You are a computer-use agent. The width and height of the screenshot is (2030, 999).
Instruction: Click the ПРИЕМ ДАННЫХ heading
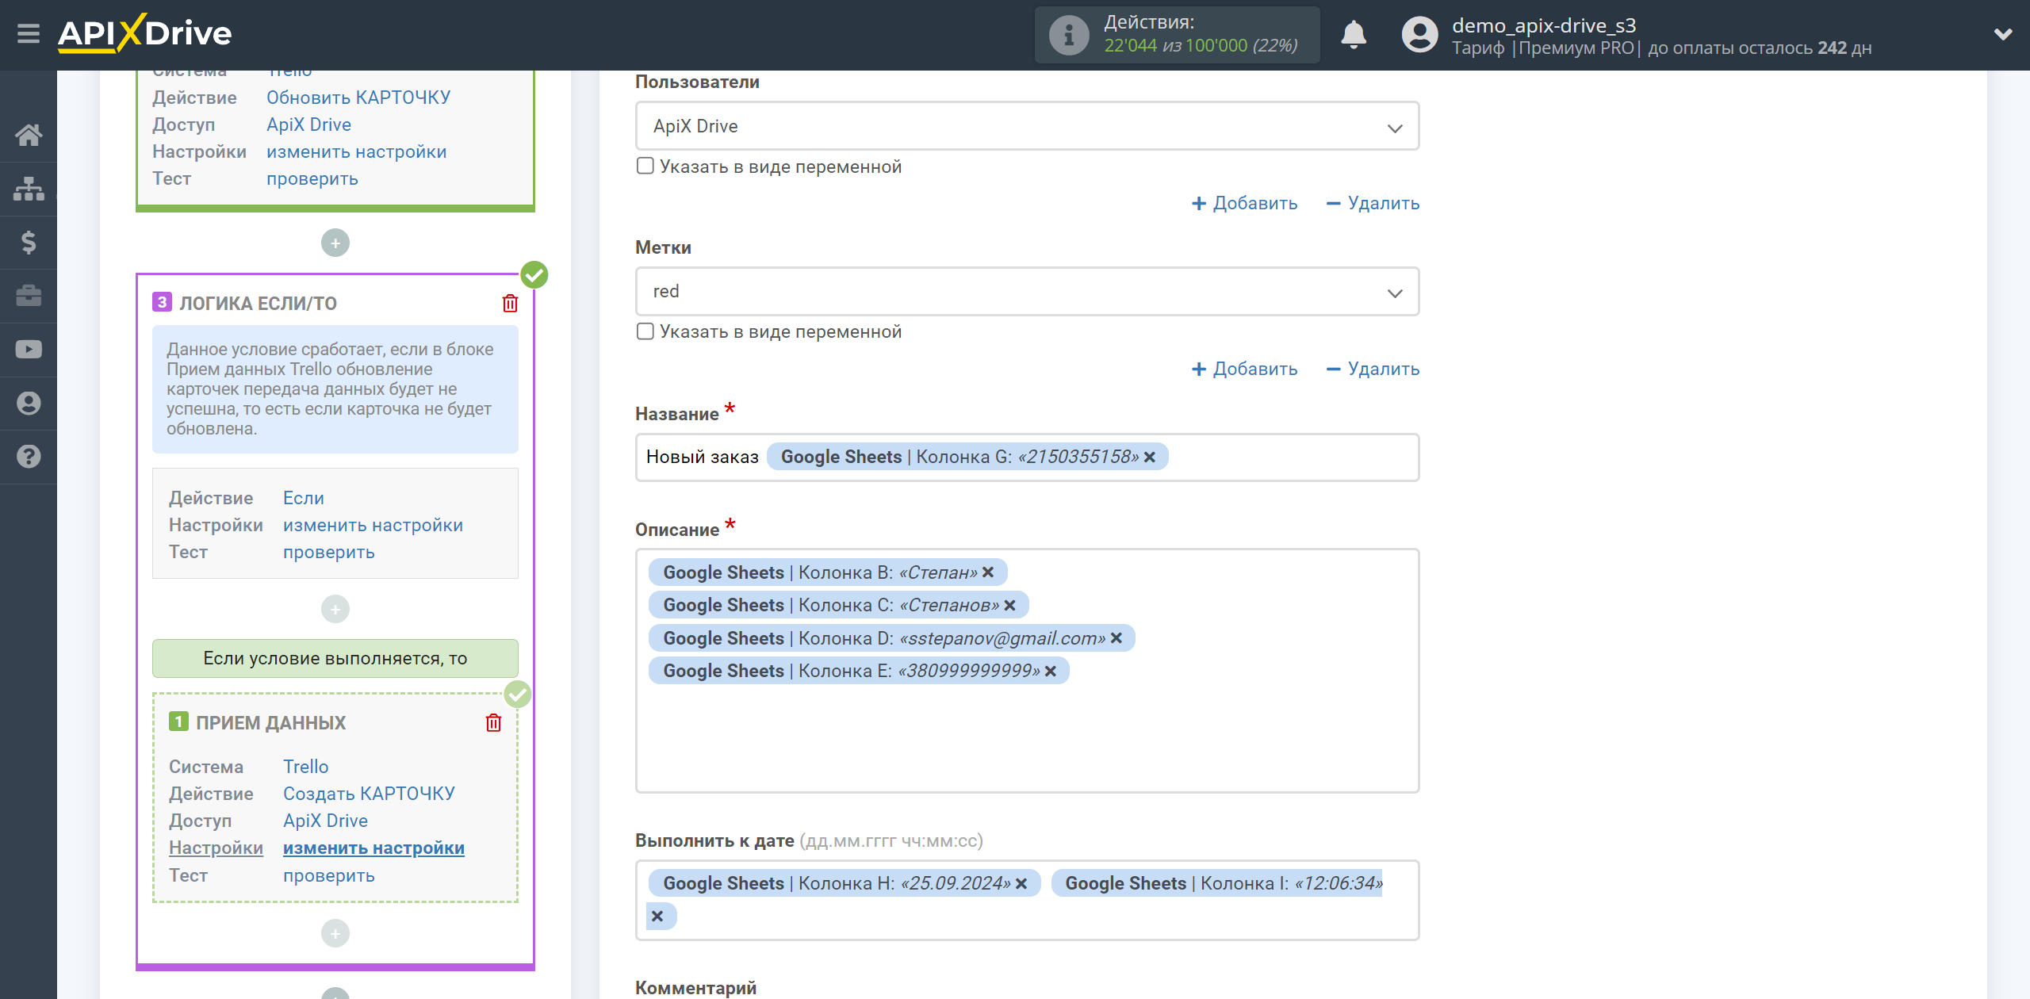pyautogui.click(x=270, y=722)
